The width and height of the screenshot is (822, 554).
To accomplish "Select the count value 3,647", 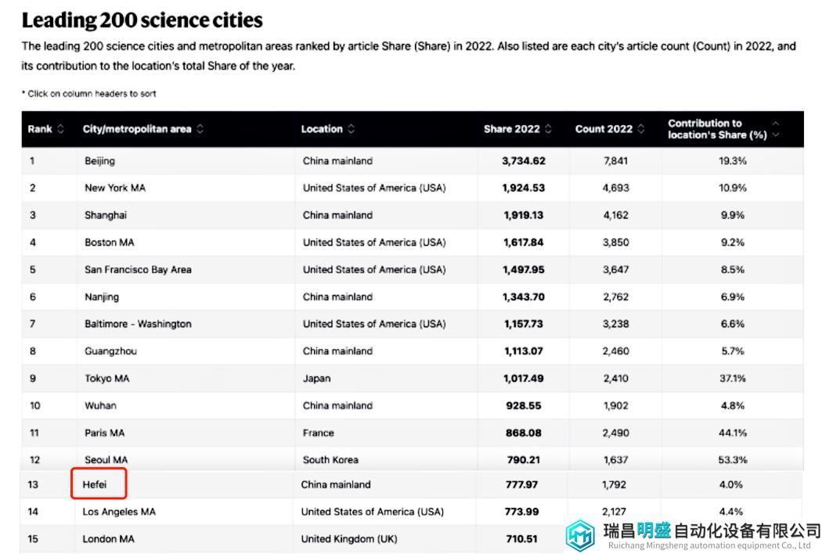I will coord(615,269).
